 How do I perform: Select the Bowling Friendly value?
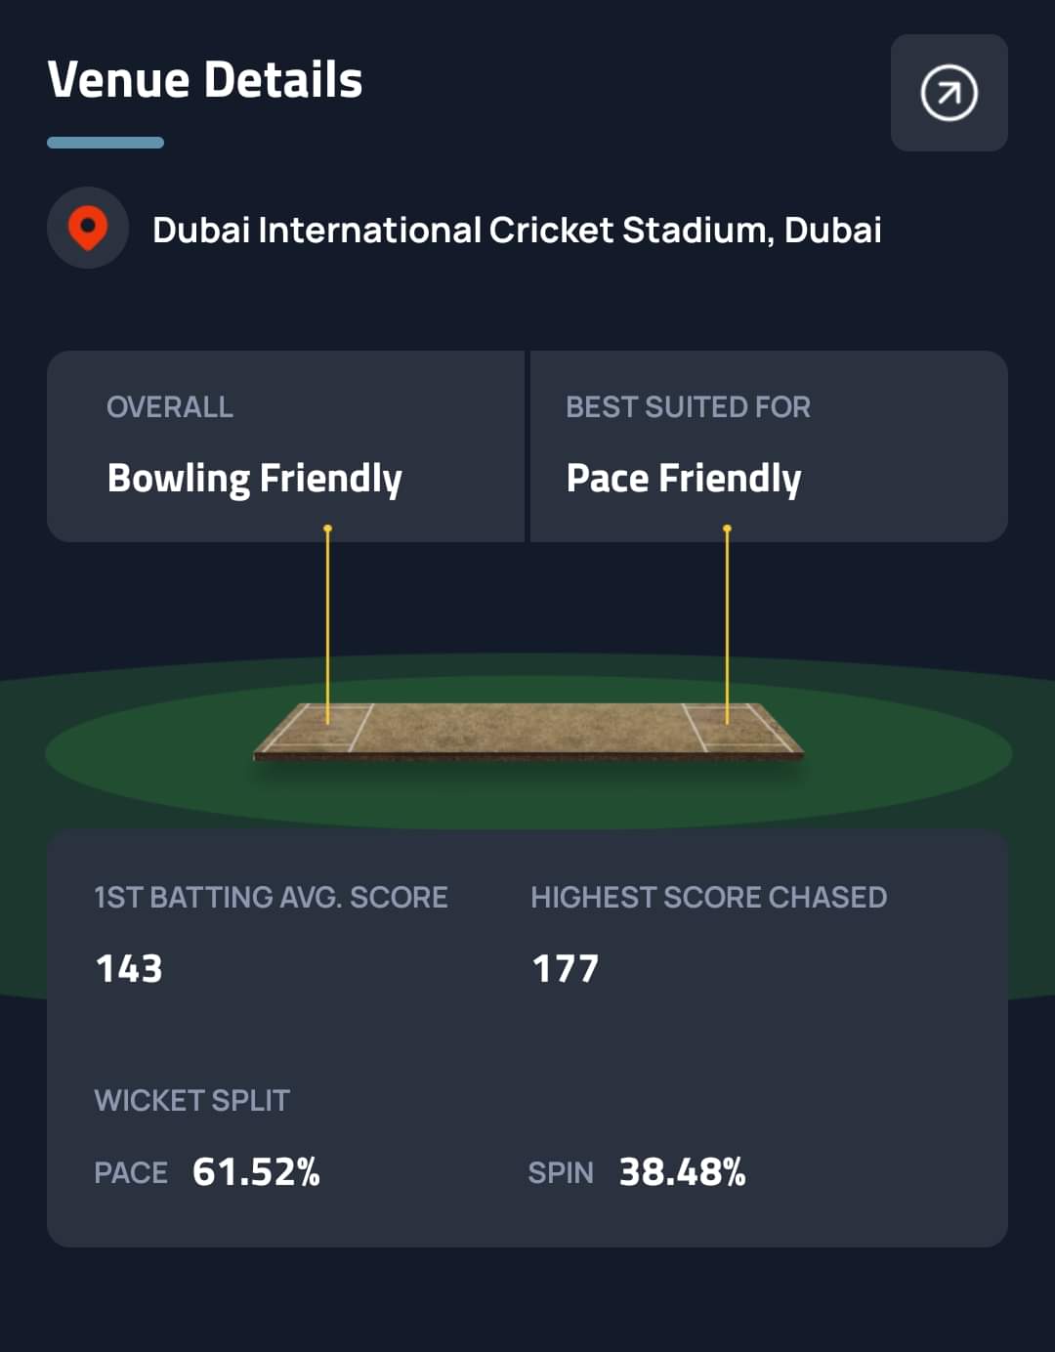tap(255, 479)
